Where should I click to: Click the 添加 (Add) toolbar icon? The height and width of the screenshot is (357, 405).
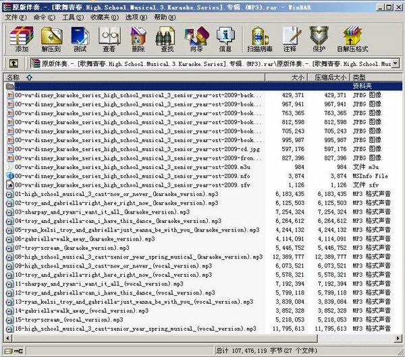click(22, 39)
